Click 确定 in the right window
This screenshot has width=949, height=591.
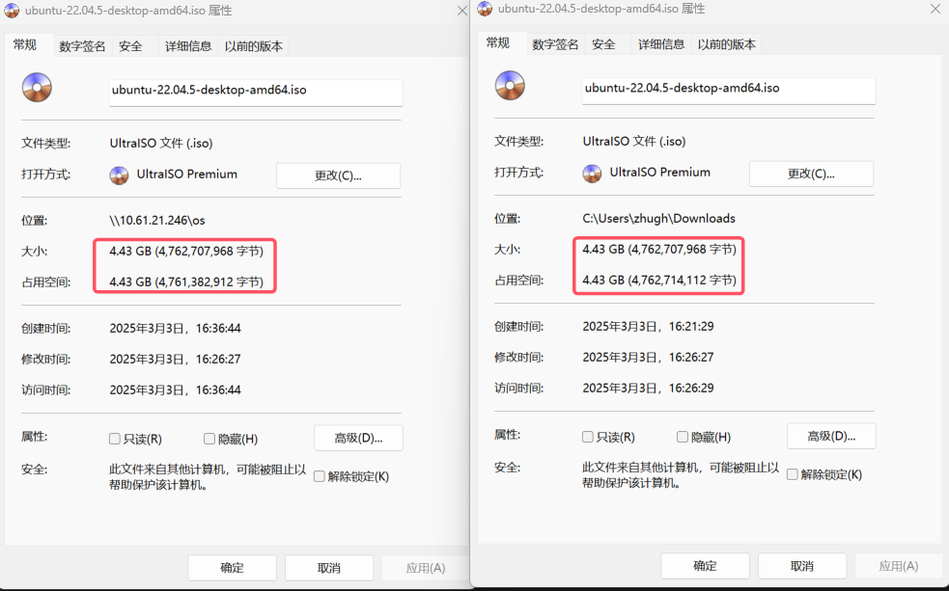pos(705,566)
